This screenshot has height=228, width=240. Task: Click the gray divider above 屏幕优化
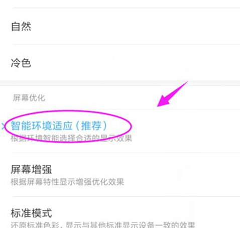(120, 83)
